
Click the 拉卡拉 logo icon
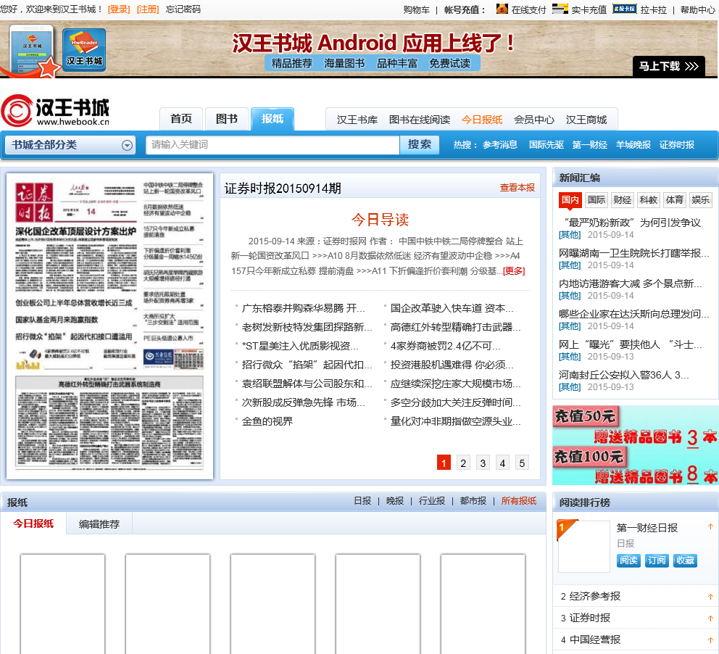pyautogui.click(x=625, y=9)
